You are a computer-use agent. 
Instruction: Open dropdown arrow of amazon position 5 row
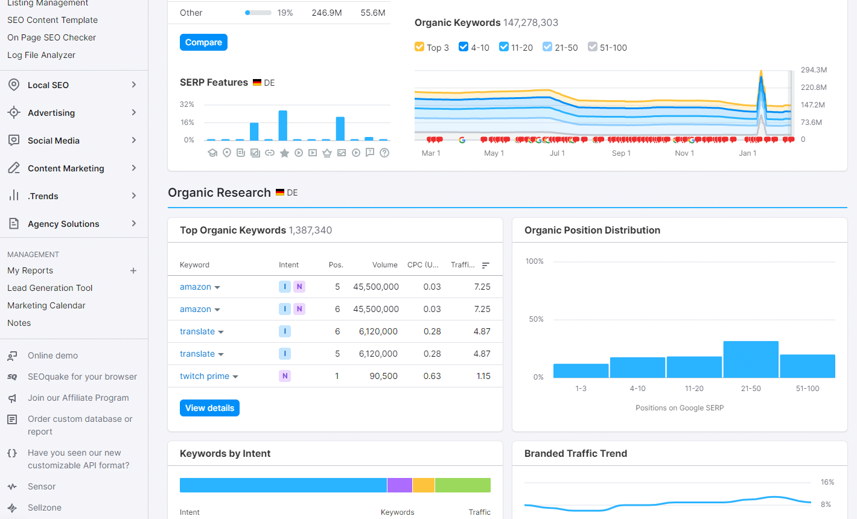point(217,287)
